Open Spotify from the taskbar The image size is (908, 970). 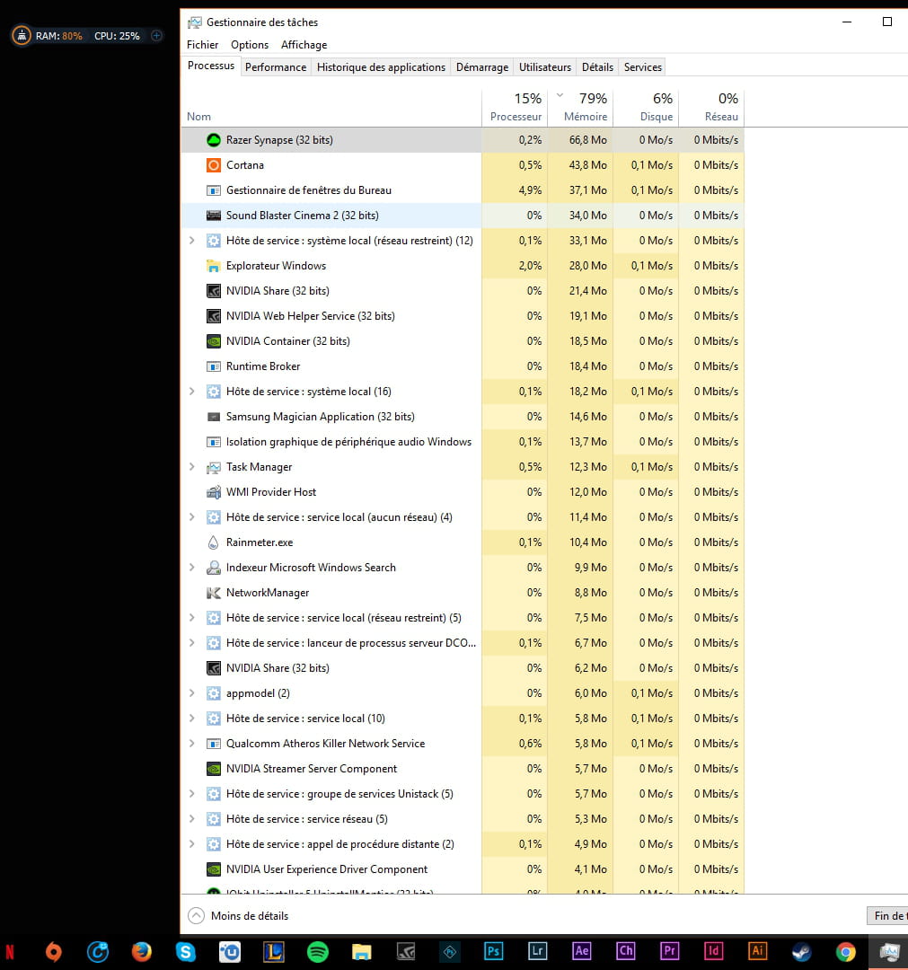point(318,951)
